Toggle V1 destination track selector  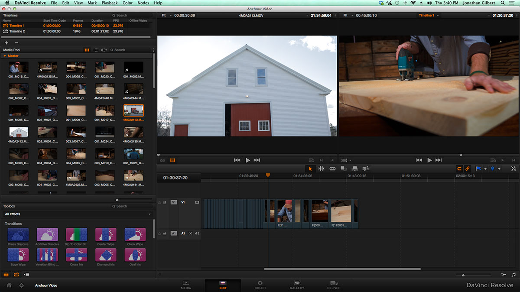point(174,202)
